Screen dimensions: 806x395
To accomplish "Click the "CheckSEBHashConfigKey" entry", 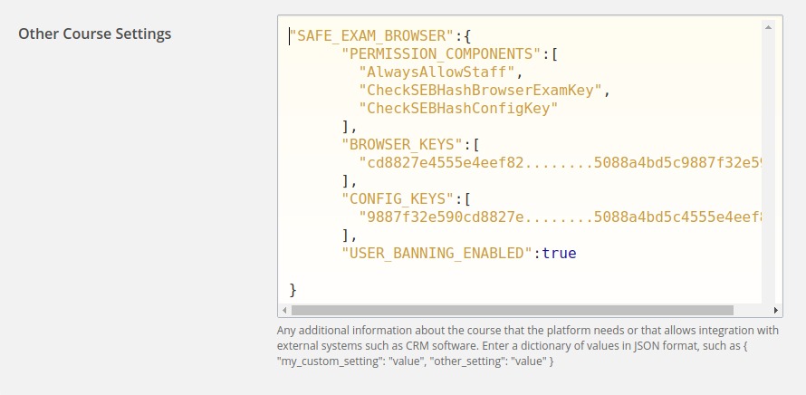I will pyautogui.click(x=458, y=109).
